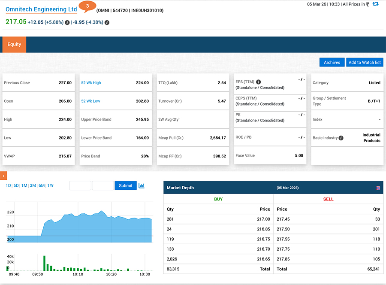Click the first date input field
This screenshot has width=386, height=285.
click(80, 185)
